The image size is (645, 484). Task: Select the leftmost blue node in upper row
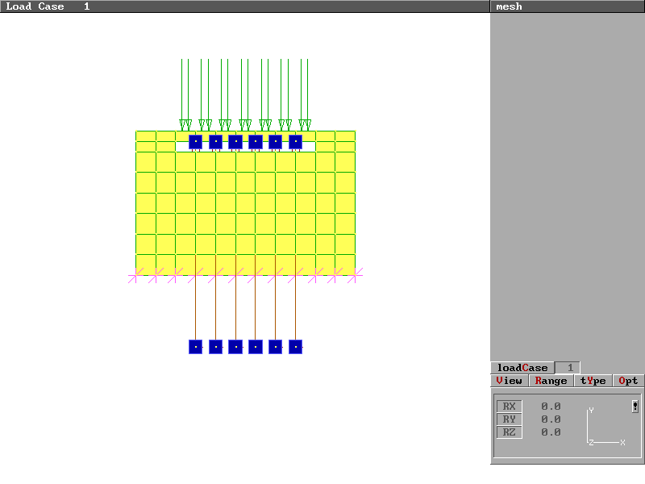click(195, 142)
